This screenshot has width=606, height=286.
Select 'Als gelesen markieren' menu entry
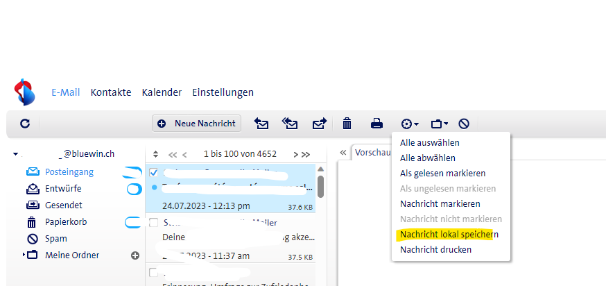(x=442, y=173)
